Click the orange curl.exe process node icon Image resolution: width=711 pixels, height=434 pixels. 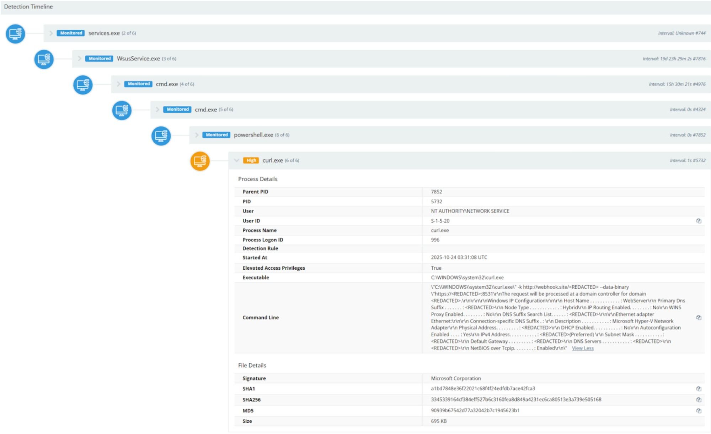point(200,161)
